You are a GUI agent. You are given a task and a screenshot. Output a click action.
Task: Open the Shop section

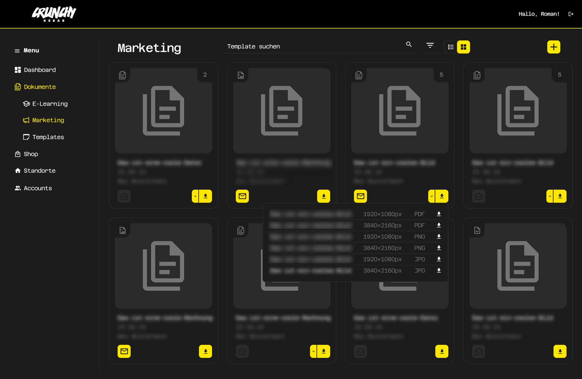pyautogui.click(x=31, y=154)
